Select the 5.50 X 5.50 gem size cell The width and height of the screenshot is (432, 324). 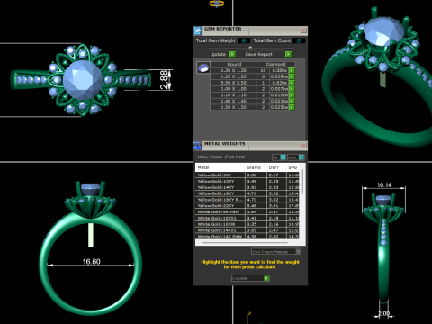click(233, 83)
